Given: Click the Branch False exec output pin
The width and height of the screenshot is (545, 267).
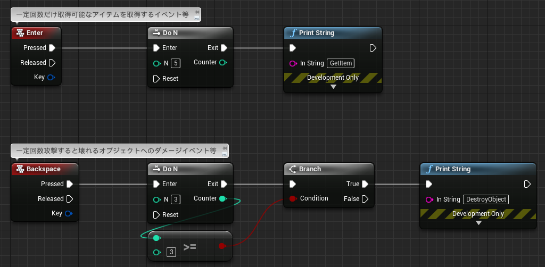Looking at the screenshot, I should point(365,198).
